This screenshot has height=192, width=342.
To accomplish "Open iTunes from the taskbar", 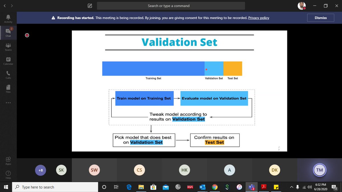I will point(239,187).
